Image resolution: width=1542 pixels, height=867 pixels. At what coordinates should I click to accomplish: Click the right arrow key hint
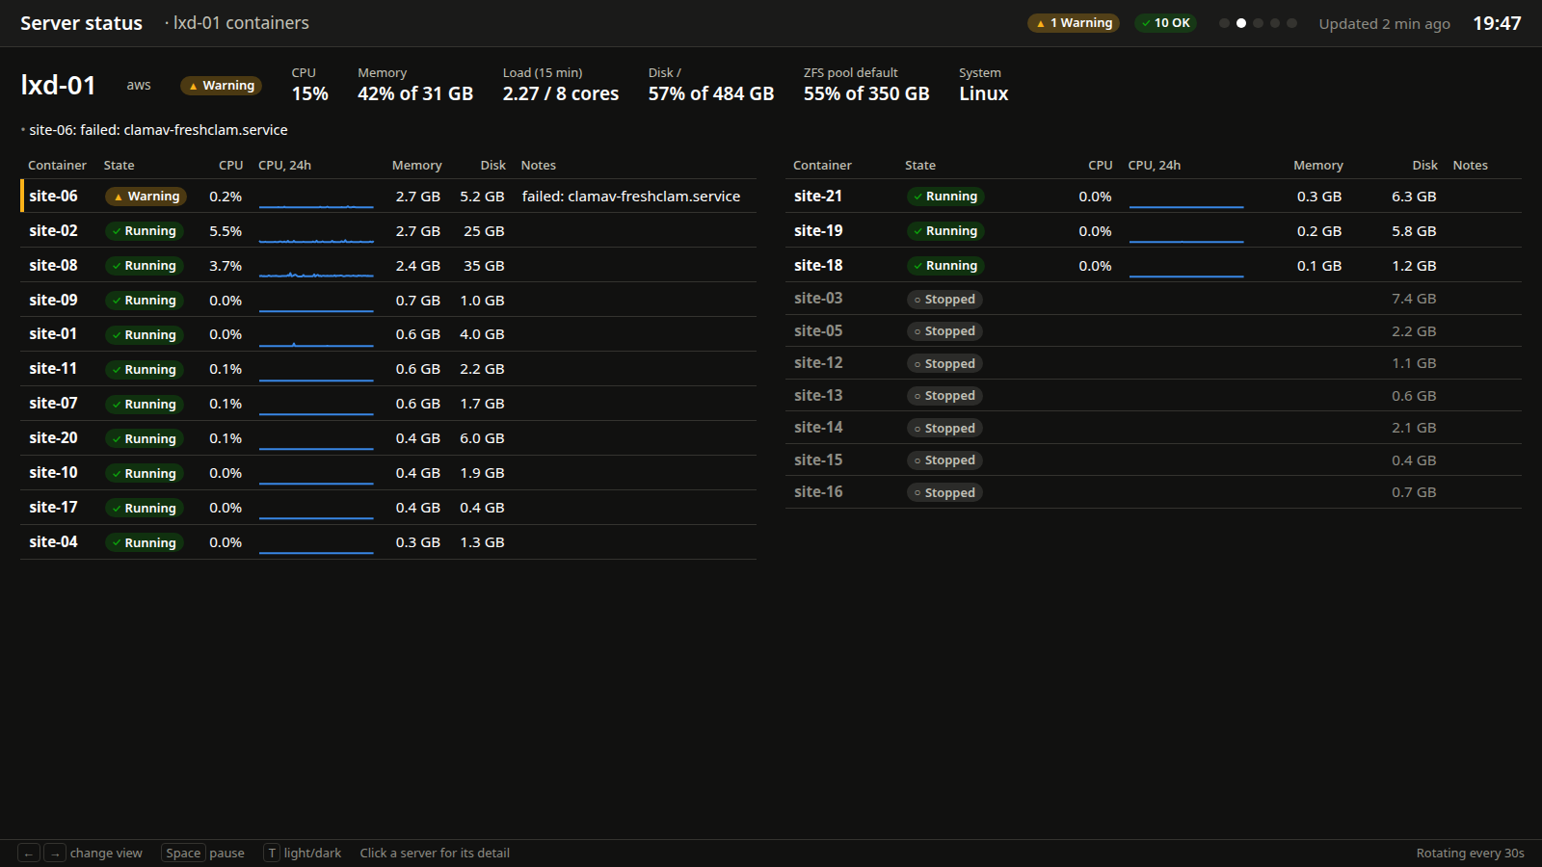point(55,854)
